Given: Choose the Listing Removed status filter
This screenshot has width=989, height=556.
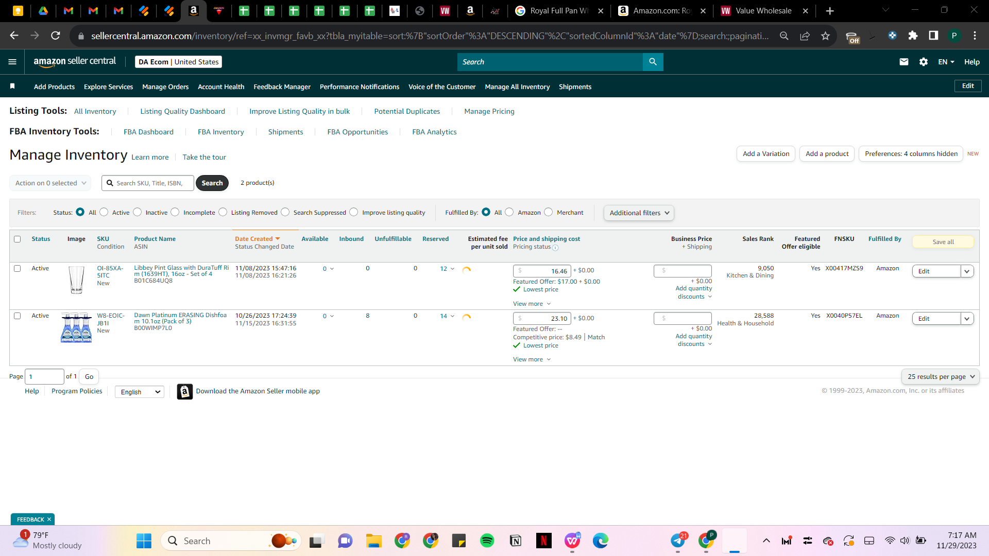Looking at the screenshot, I should [223, 212].
